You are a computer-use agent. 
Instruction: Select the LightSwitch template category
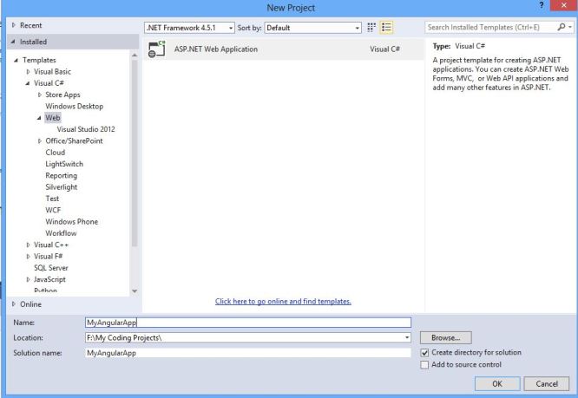coord(64,164)
